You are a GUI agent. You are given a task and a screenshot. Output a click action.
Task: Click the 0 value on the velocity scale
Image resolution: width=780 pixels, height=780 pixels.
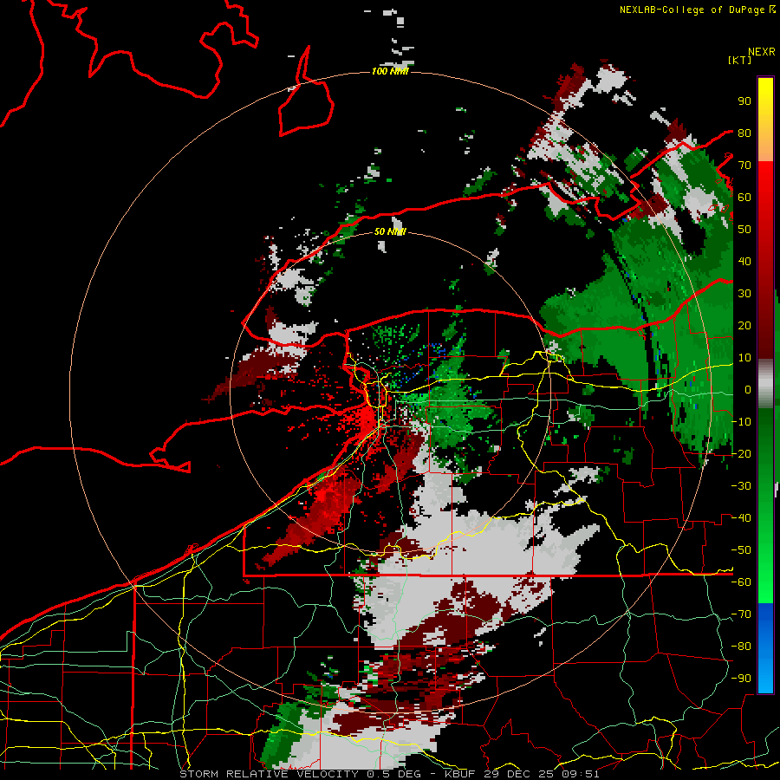[748, 389]
